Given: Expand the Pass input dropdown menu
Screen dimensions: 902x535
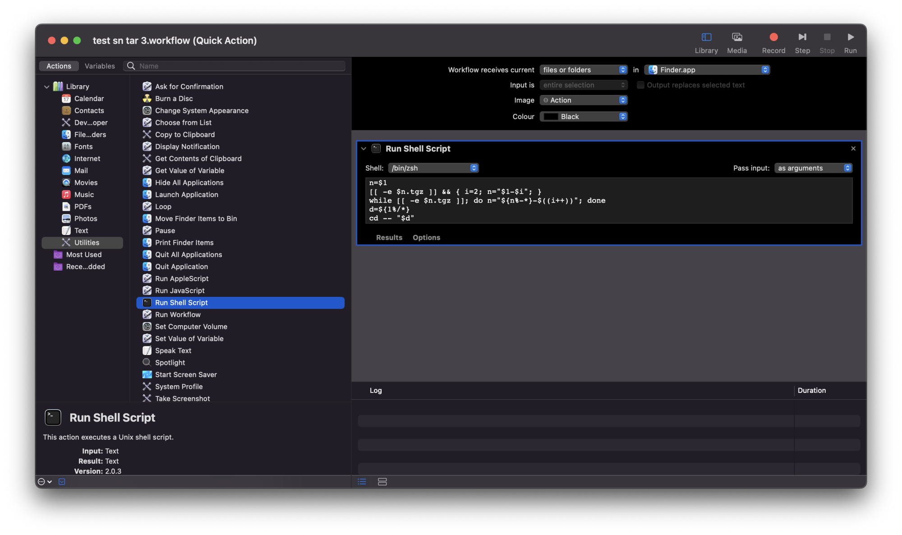Looking at the screenshot, I should 812,167.
